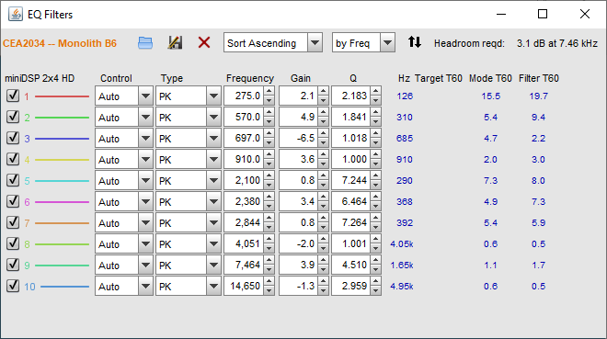
Task: Click the 3.9 gain field
Action: point(299,266)
